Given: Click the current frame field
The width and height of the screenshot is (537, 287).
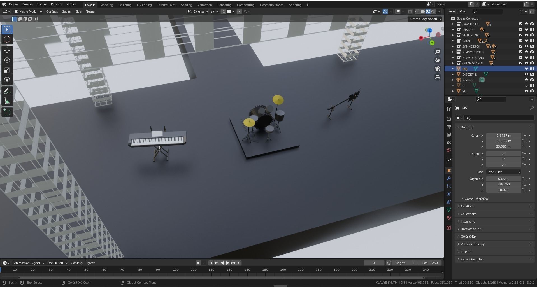Looking at the screenshot, I should pos(374,263).
